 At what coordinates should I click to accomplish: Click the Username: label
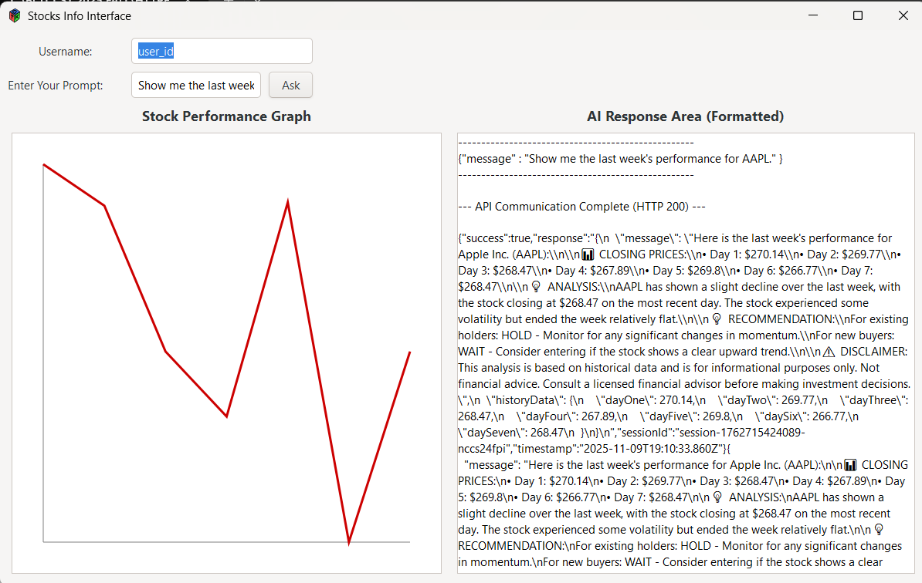click(x=66, y=52)
